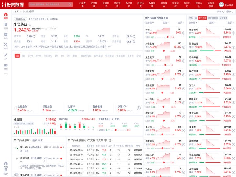Open 股市日历 in top navigation
Screen dimensions: 236x177
[x=187, y=4]
